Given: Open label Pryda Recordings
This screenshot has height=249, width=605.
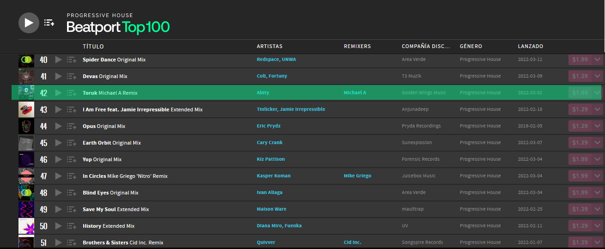Looking at the screenshot, I should (422, 126).
